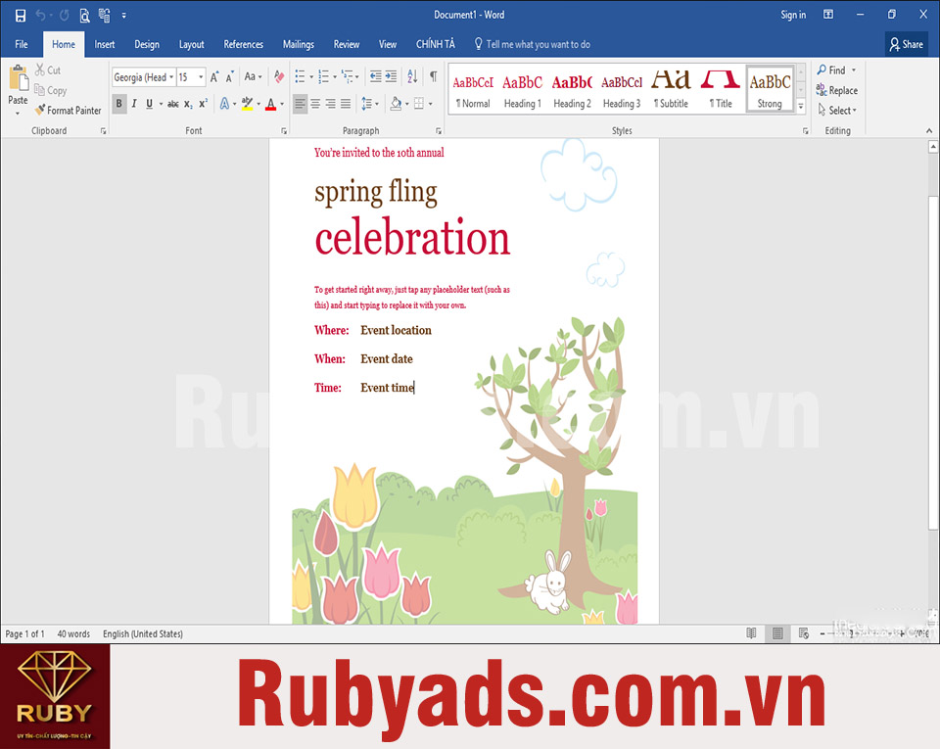Open the font size dropdown

tap(201, 77)
